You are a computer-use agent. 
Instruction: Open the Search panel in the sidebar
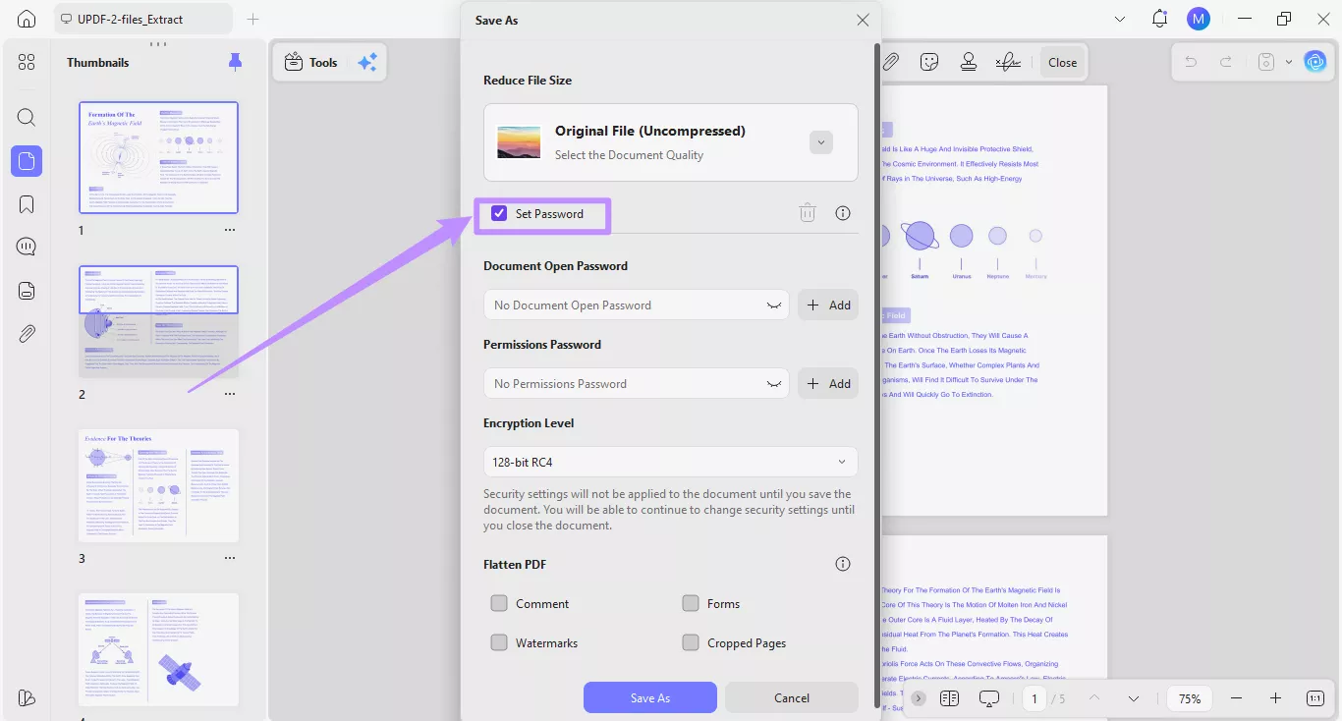tap(27, 117)
